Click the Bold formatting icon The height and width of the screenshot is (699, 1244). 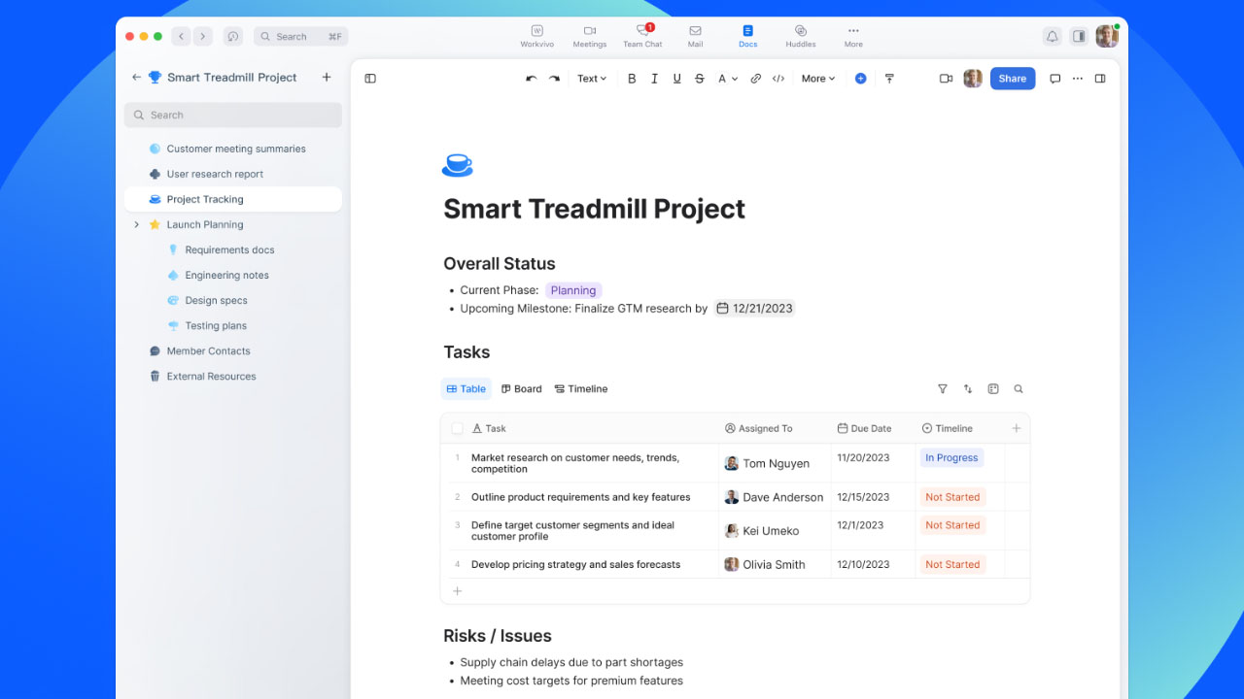632,79
